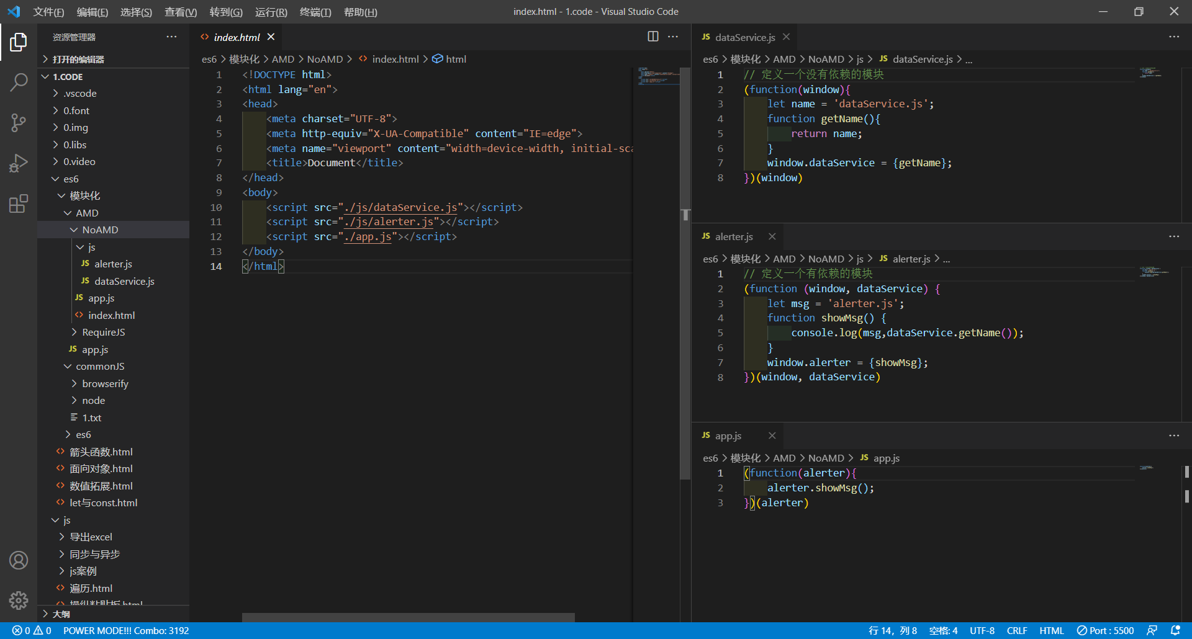Open the Source Control view
Screen dimensions: 1192x639
point(19,122)
